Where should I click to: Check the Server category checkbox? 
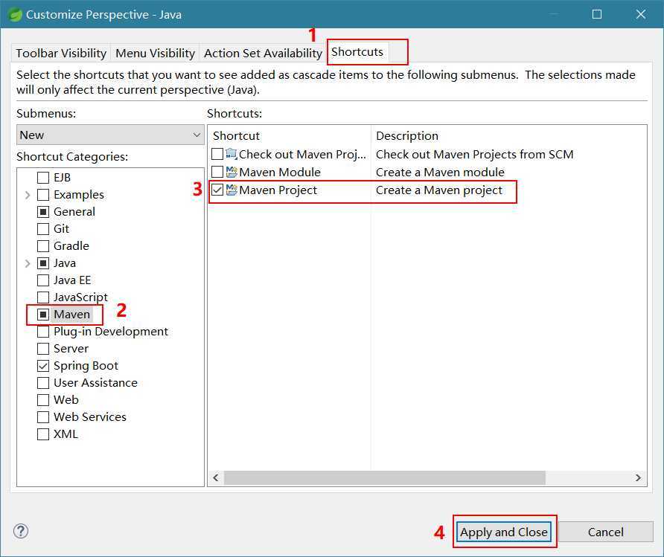(x=43, y=349)
